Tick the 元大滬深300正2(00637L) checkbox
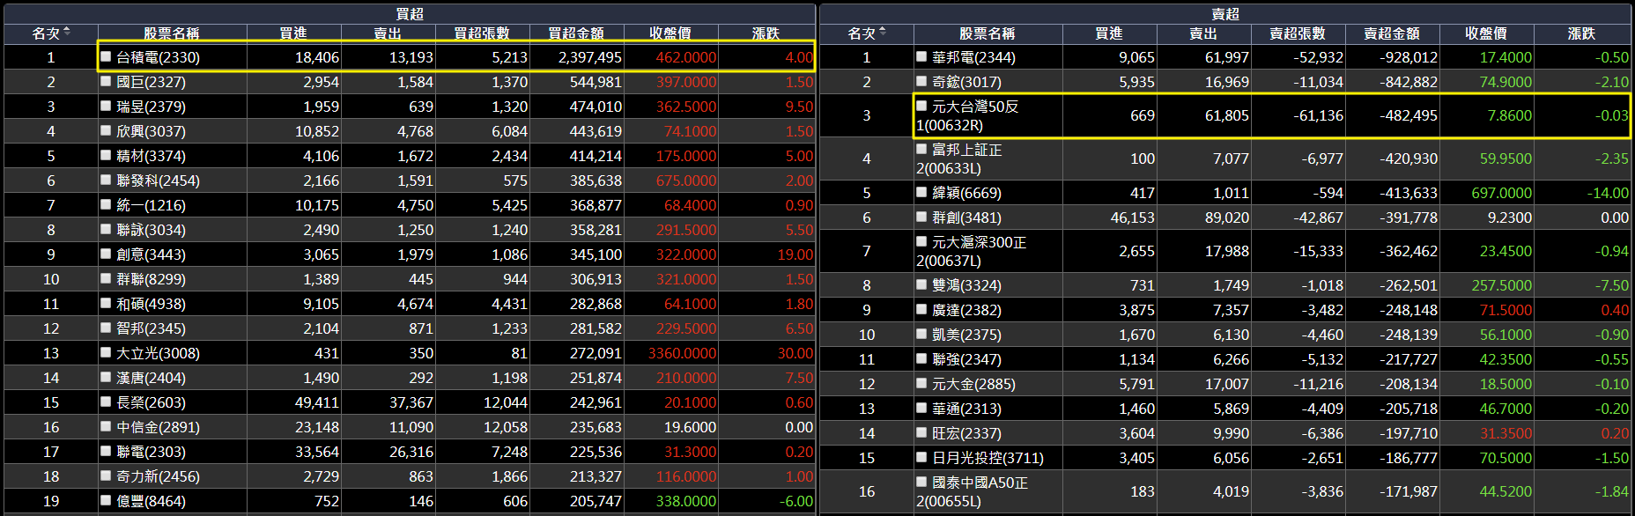Viewport: 1635px width, 516px height. click(921, 241)
